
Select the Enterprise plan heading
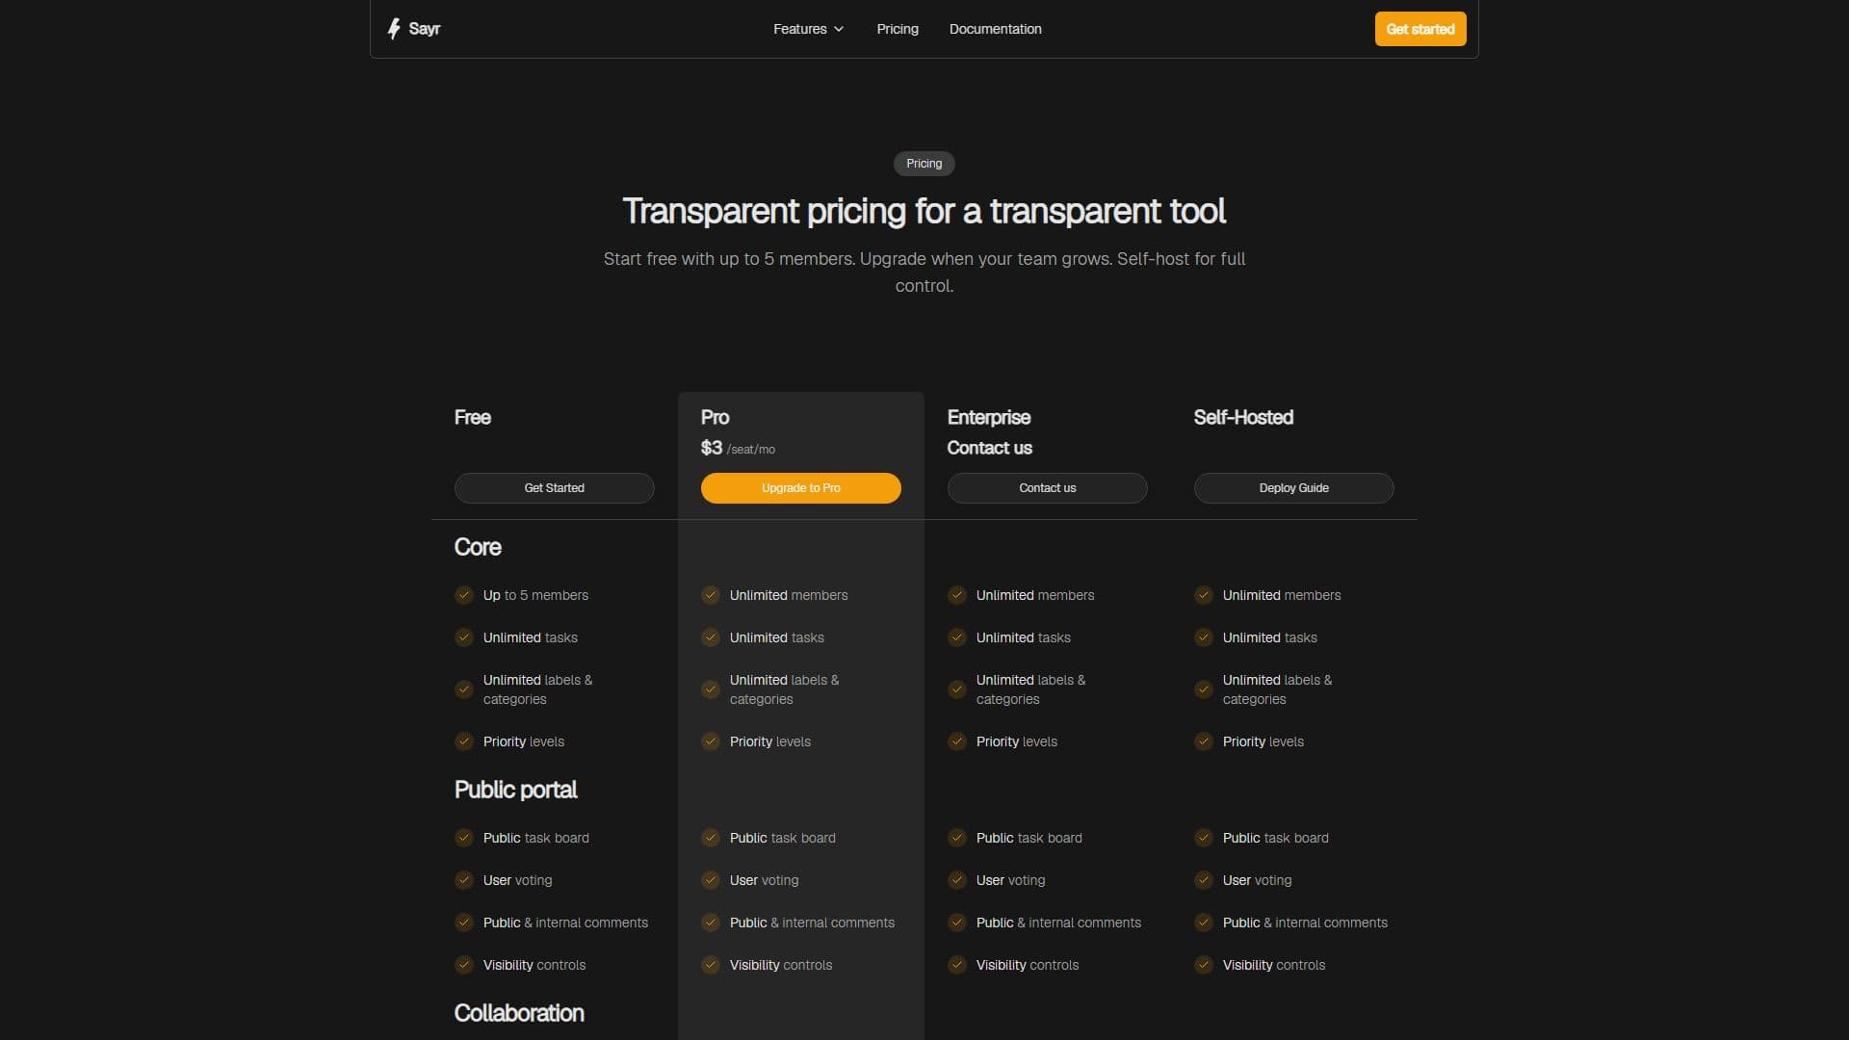pos(989,417)
